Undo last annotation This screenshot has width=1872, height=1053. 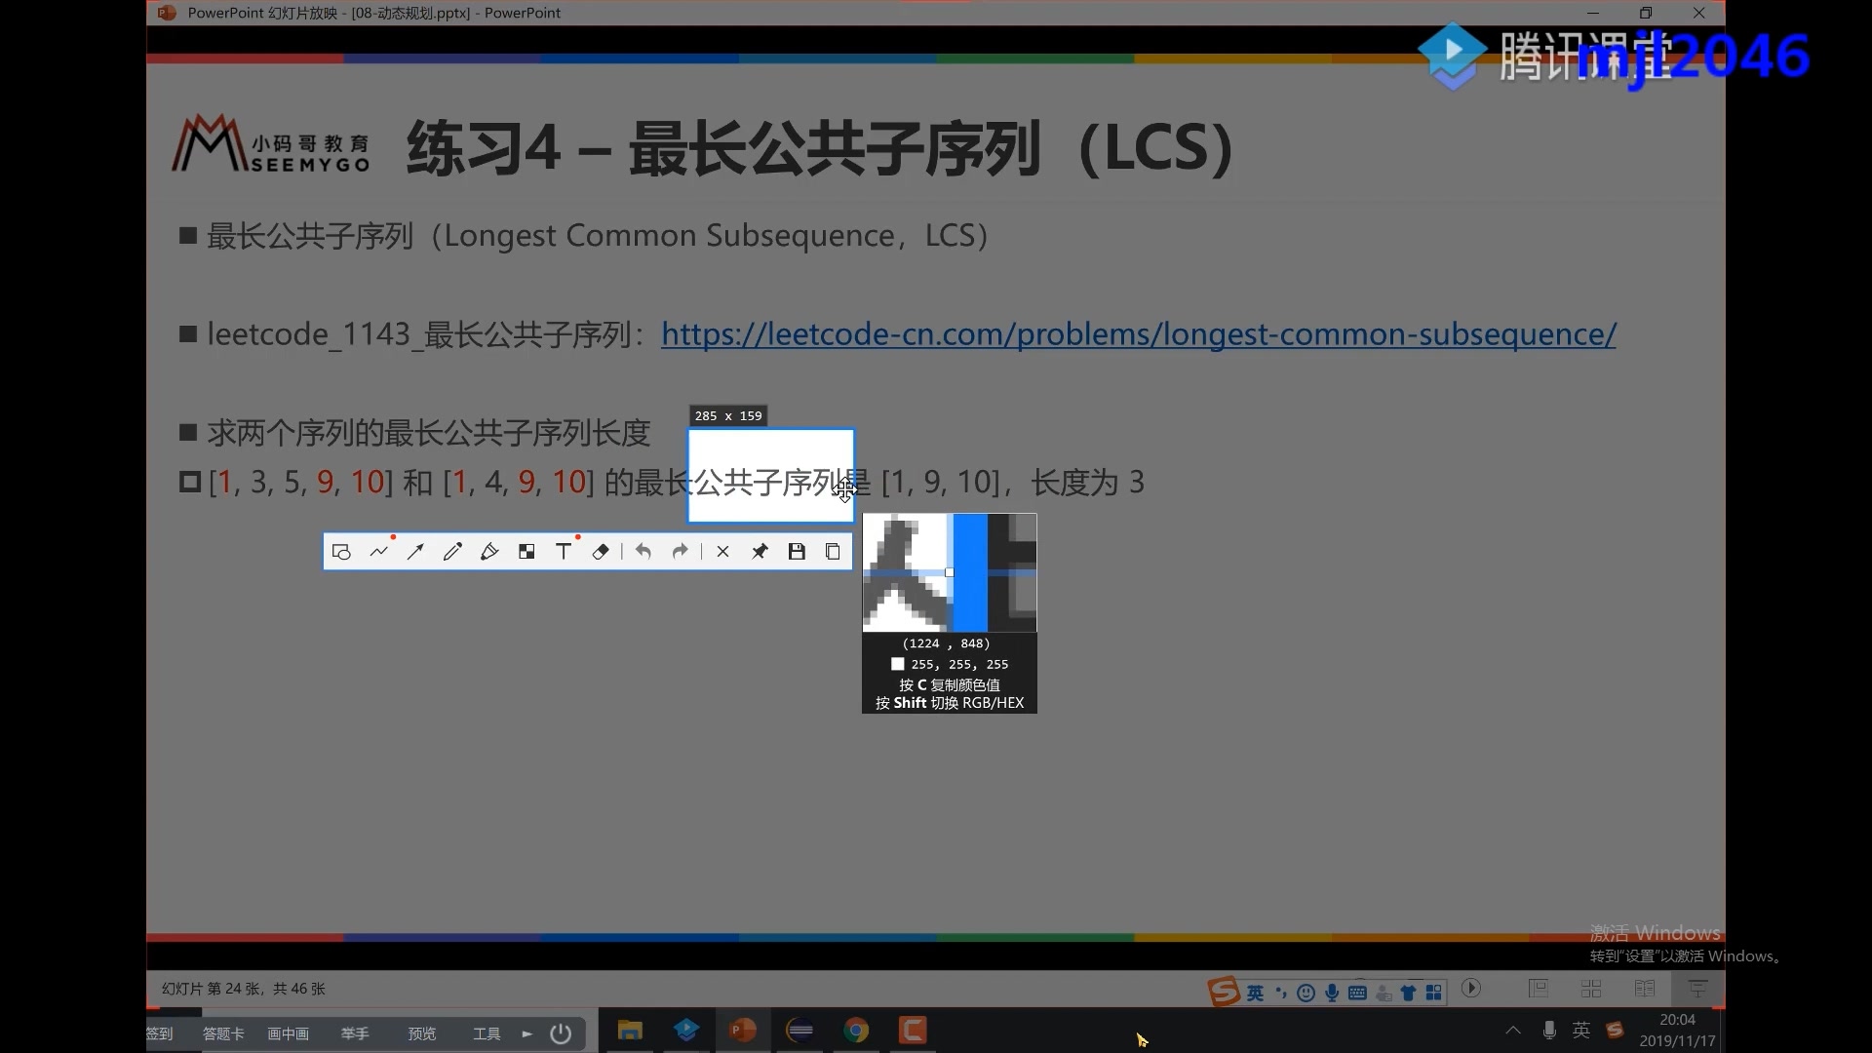643,552
